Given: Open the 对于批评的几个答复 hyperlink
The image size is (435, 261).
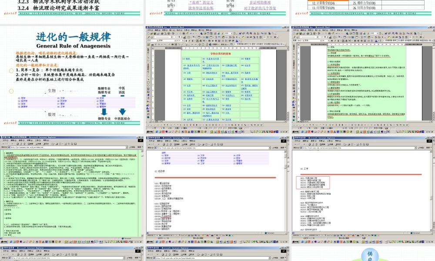Looking at the screenshot, I should click(x=260, y=8).
